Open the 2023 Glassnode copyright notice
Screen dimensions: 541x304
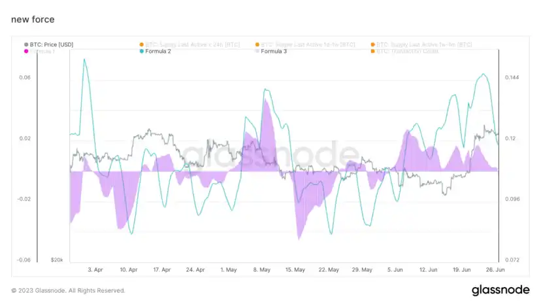[x=68, y=290]
